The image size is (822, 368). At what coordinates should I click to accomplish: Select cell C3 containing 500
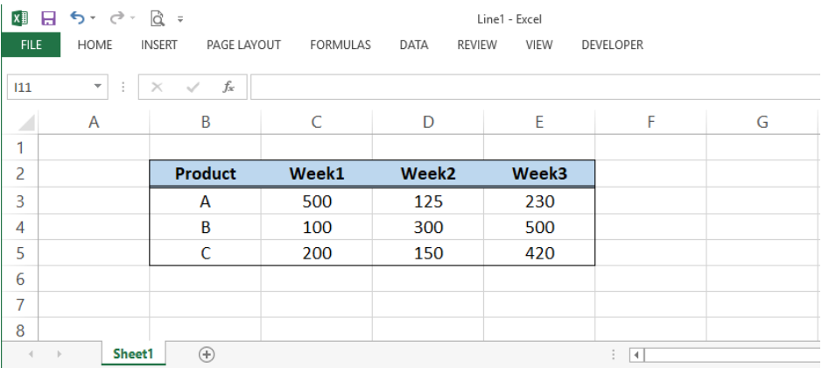tap(317, 201)
